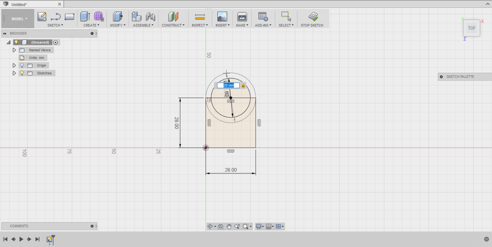Click the New Component icon
This screenshot has height=247, width=492.
tap(136, 17)
